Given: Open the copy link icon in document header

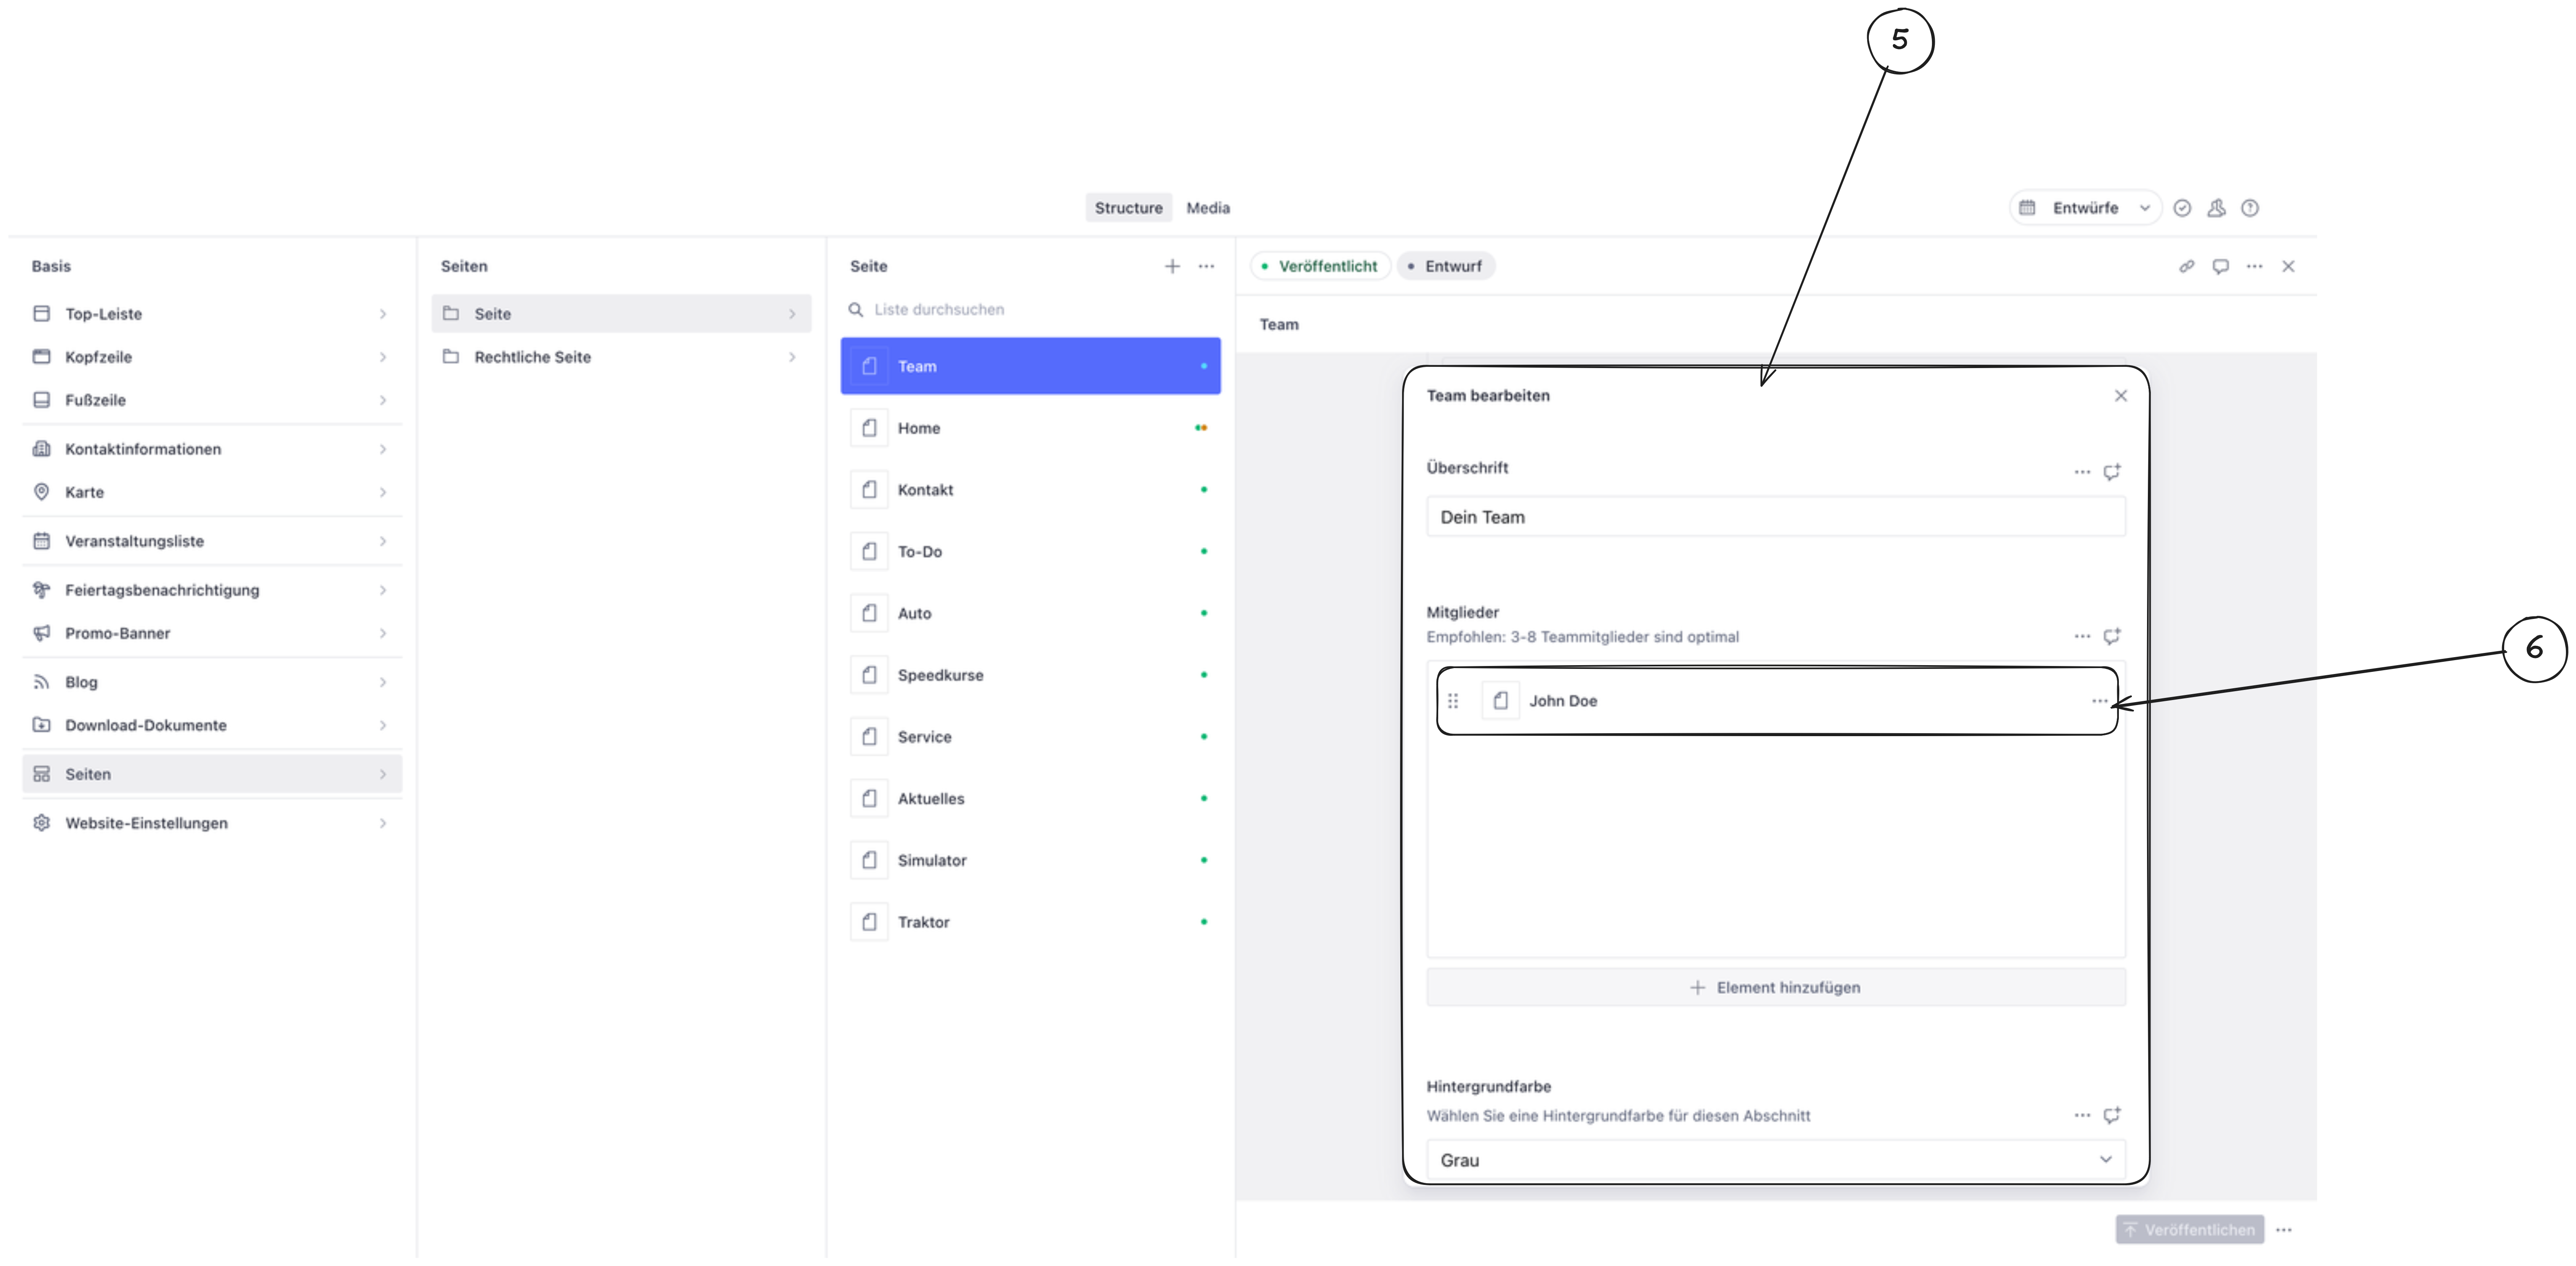Looking at the screenshot, I should (x=2187, y=266).
